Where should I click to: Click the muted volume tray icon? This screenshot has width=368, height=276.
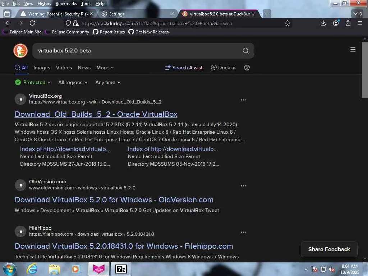[332, 270]
